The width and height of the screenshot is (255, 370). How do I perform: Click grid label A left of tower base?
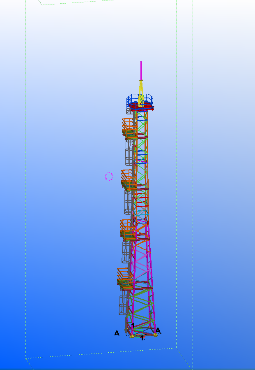(117, 333)
